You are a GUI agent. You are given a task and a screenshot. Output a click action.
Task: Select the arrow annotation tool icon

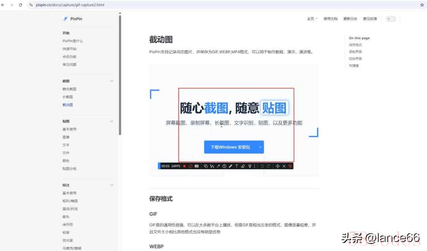(218, 166)
